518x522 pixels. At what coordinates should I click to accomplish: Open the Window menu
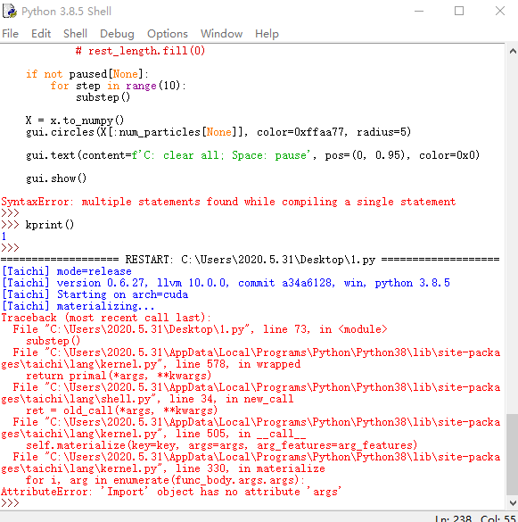(x=222, y=34)
